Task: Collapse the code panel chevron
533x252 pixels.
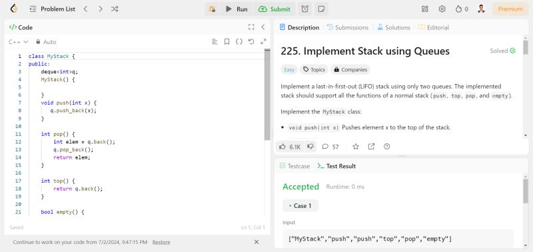Action: point(263,27)
